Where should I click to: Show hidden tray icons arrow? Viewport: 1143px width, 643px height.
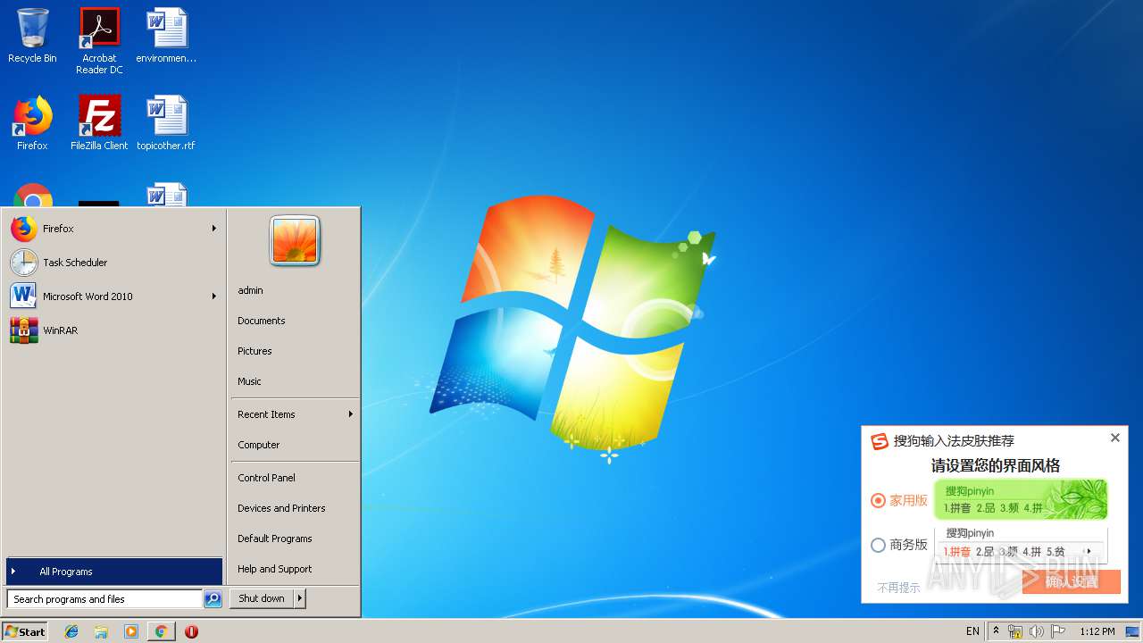(996, 631)
